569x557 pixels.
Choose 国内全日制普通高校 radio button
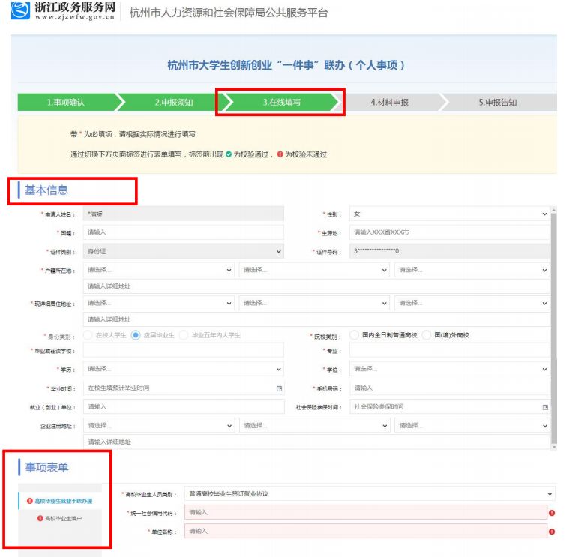tap(354, 335)
